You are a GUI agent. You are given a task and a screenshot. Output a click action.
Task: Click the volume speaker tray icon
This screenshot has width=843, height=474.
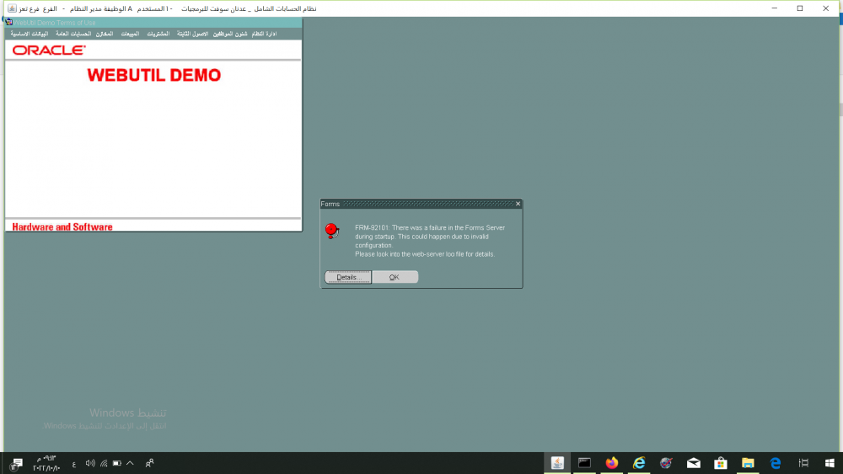[90, 463]
